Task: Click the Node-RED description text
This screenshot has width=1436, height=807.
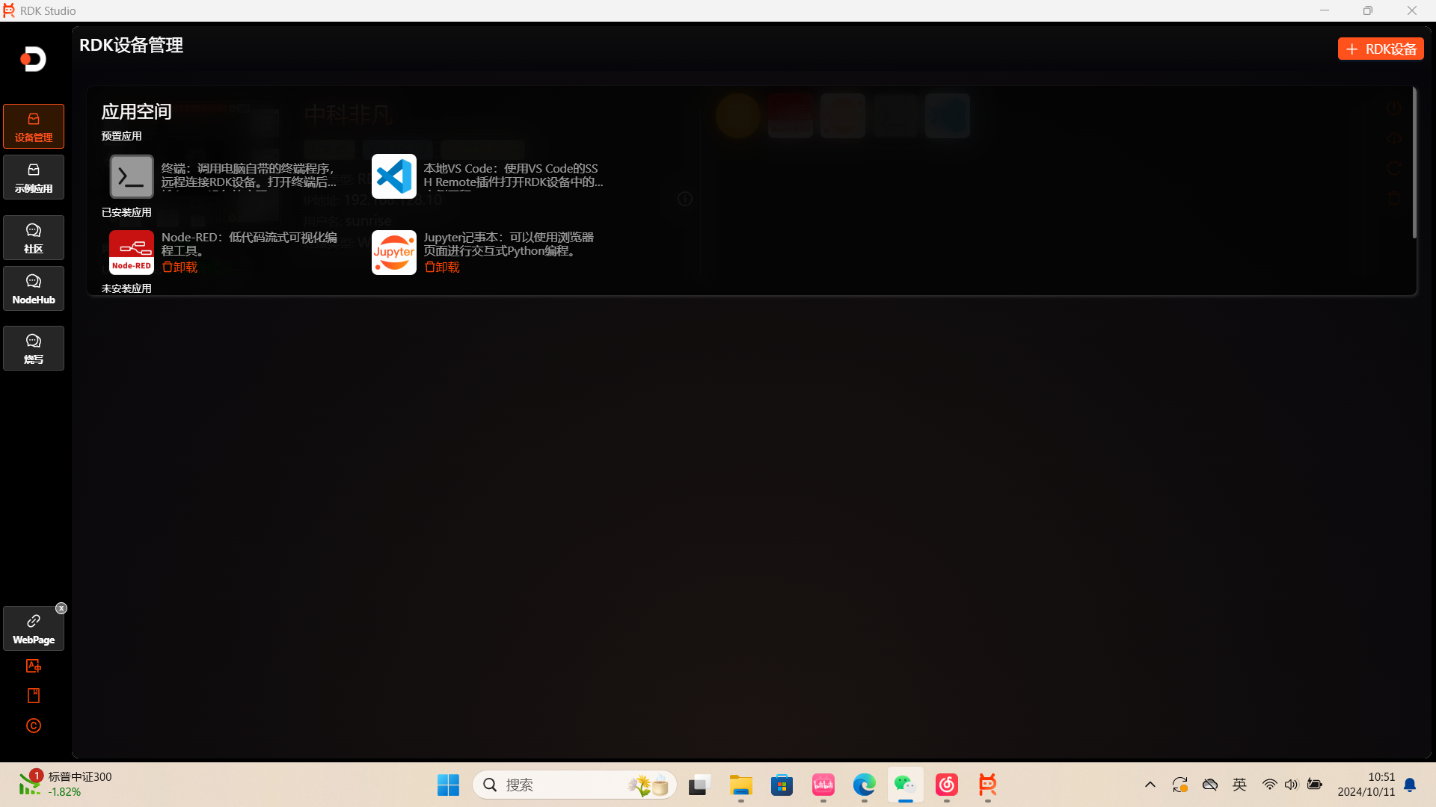Action: pyautogui.click(x=249, y=244)
